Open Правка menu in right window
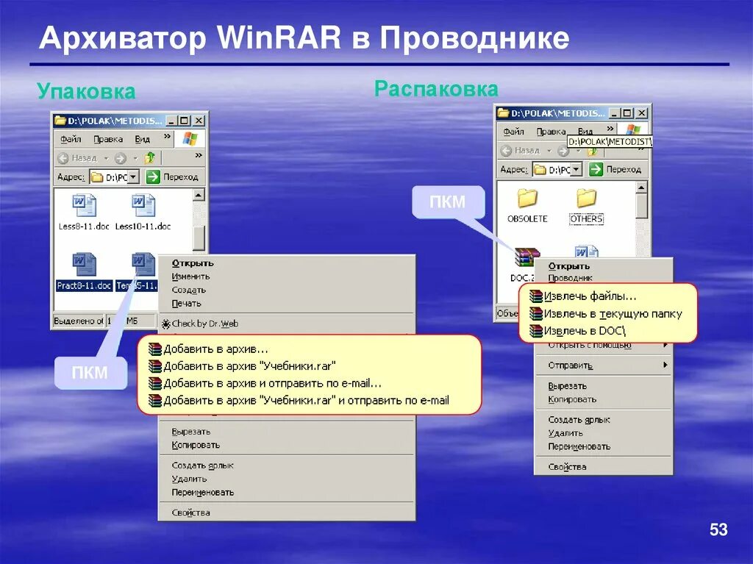The height and width of the screenshot is (564, 753). pos(551,131)
